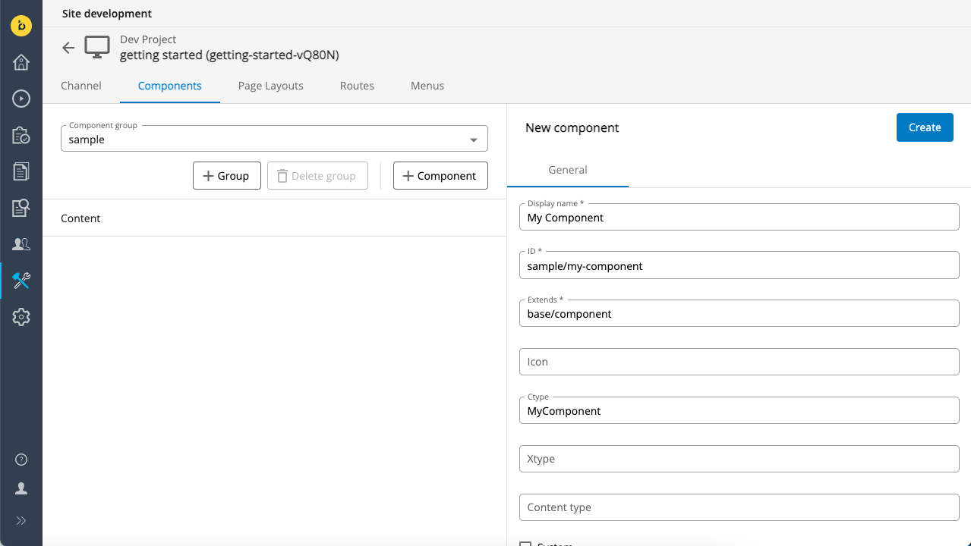This screenshot has height=546, width=971.
Task: Open the clipboard-check projects sidebar icon
Action: pyautogui.click(x=21, y=135)
